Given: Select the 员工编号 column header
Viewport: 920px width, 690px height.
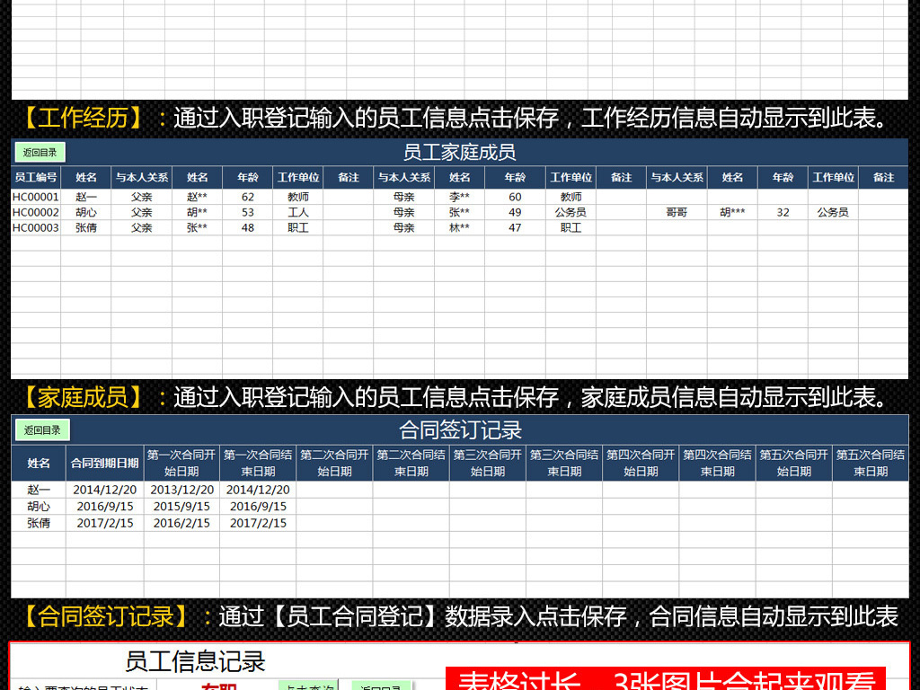Looking at the screenshot, I should click(x=36, y=177).
